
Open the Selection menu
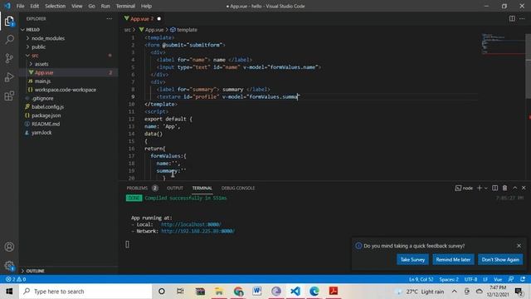pos(56,6)
